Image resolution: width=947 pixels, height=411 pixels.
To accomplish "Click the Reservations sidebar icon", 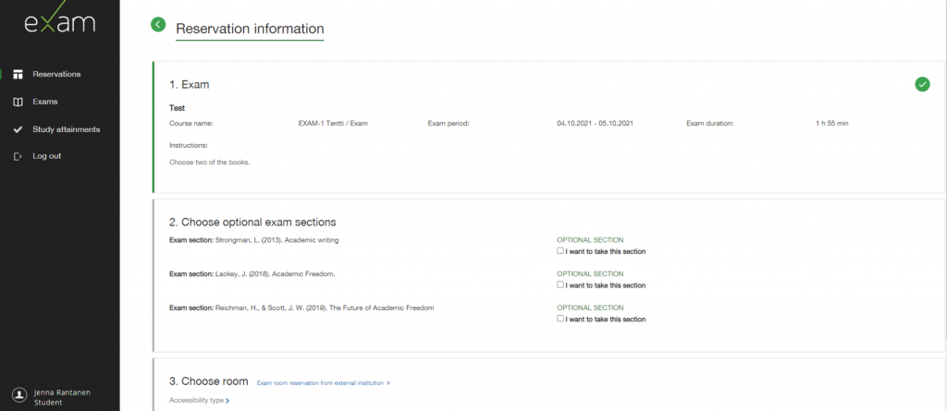I will coord(18,74).
